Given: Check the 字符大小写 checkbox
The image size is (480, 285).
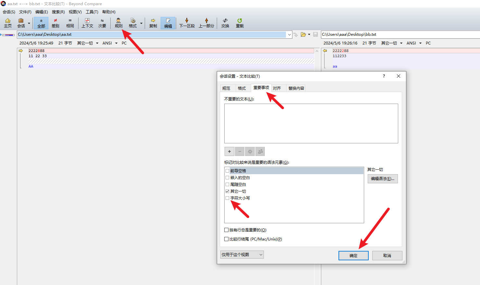Looking at the screenshot, I should click(x=228, y=198).
